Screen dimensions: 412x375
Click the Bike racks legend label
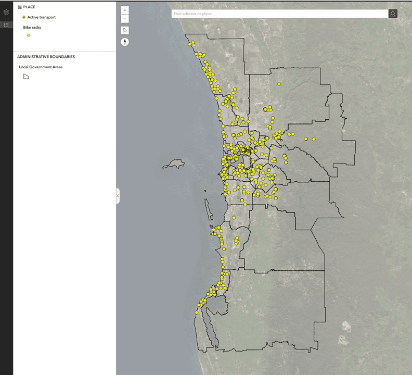pyautogui.click(x=32, y=27)
